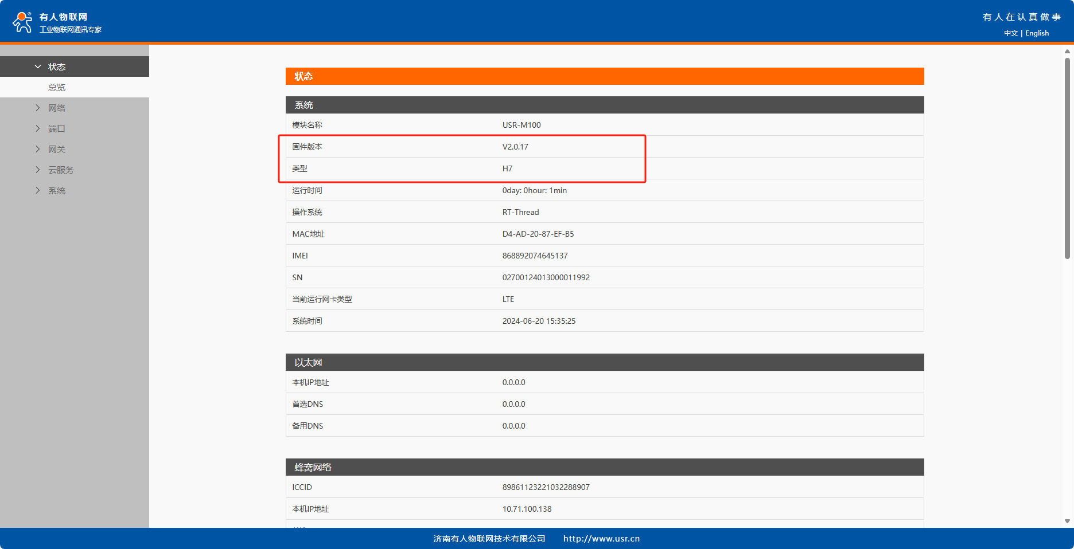Expand the 端口 chevron arrow
The height and width of the screenshot is (549, 1074).
pyautogui.click(x=38, y=128)
